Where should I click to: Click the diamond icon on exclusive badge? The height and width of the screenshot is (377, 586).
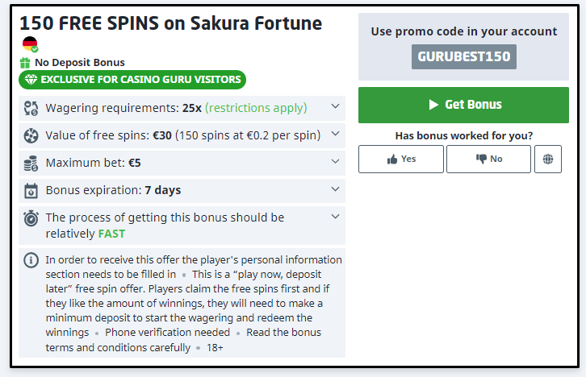tap(30, 80)
